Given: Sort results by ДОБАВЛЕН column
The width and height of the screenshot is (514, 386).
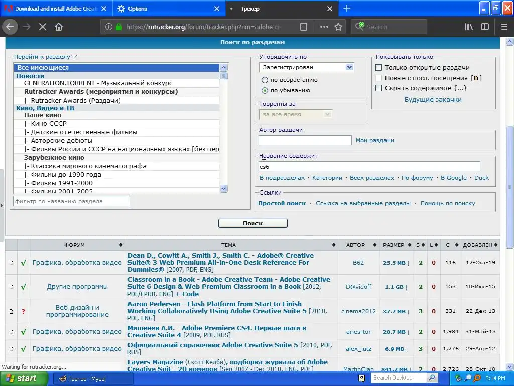Looking at the screenshot, I should point(480,245).
